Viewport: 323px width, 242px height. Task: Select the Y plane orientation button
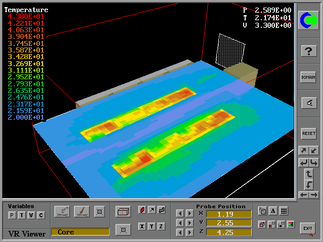[152, 226]
